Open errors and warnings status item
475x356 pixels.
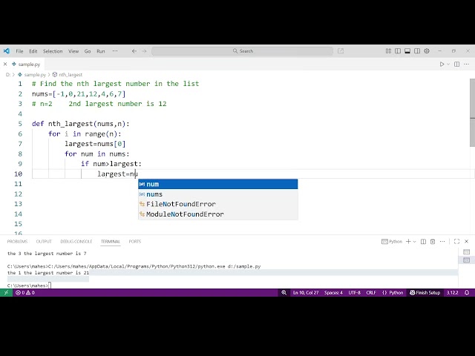point(25,292)
